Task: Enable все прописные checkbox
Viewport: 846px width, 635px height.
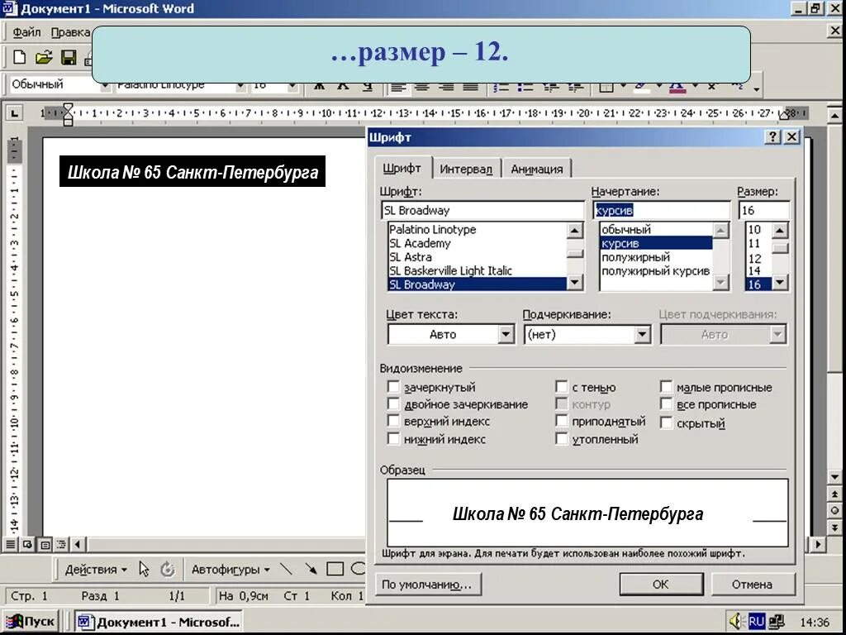Action: point(667,403)
